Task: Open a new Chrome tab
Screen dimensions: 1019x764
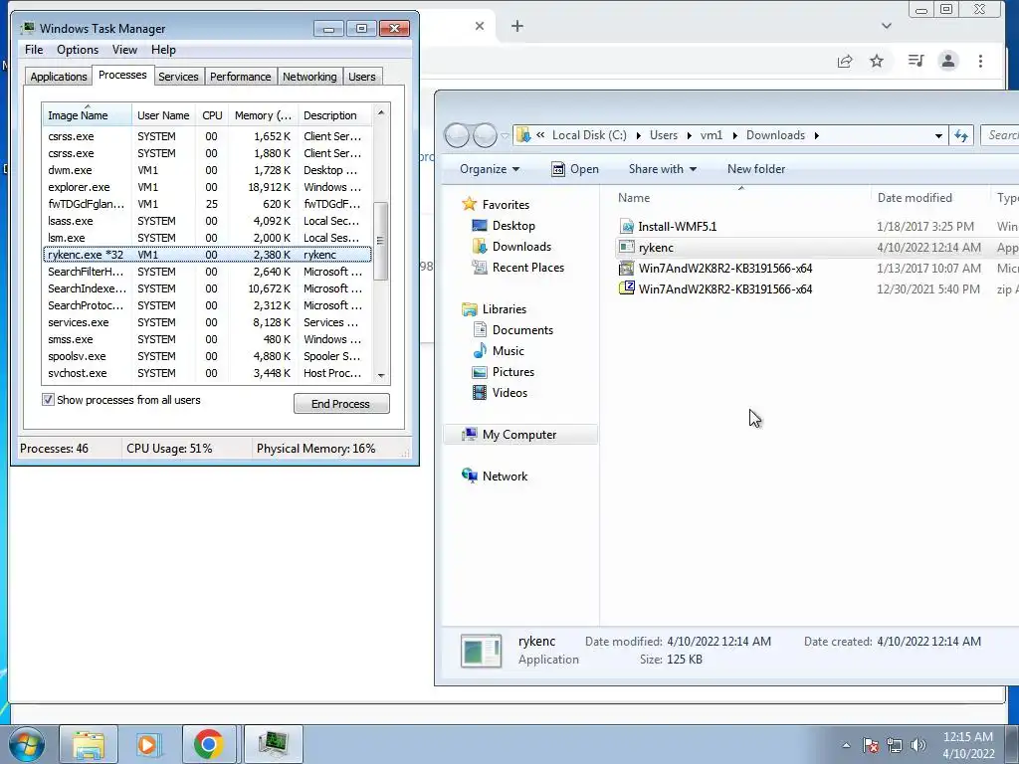Action: pos(517,26)
